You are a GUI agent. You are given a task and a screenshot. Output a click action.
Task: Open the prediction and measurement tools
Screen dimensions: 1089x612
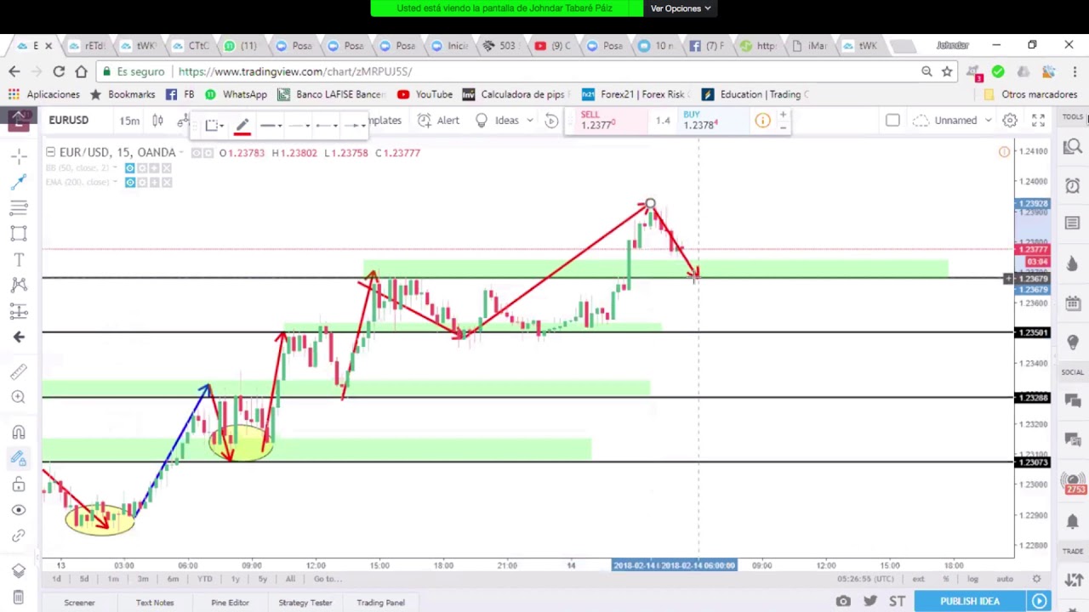19,311
